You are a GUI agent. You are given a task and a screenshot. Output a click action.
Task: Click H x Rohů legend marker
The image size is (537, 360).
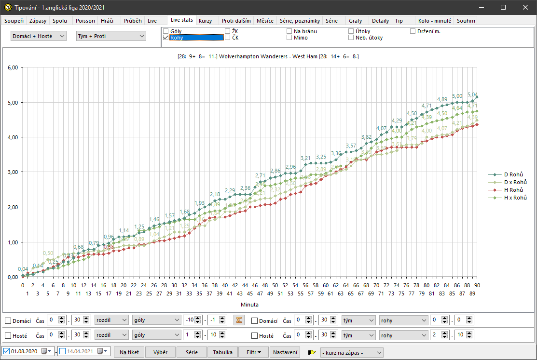click(x=495, y=198)
